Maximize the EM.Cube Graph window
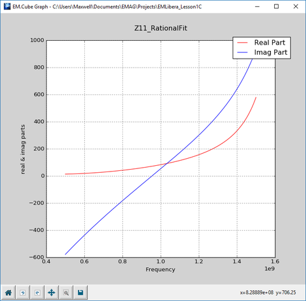306x301 pixels. 276,6
